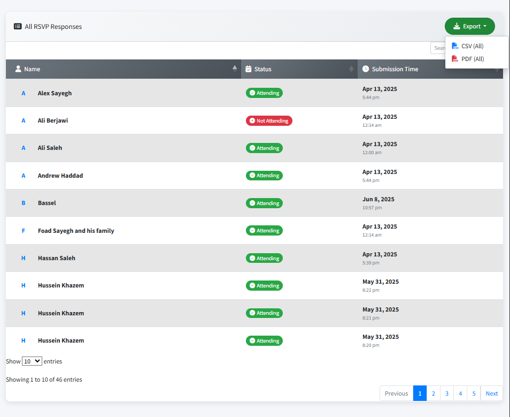Choose PDF (All) export option
This screenshot has height=417, width=510.
coord(472,59)
